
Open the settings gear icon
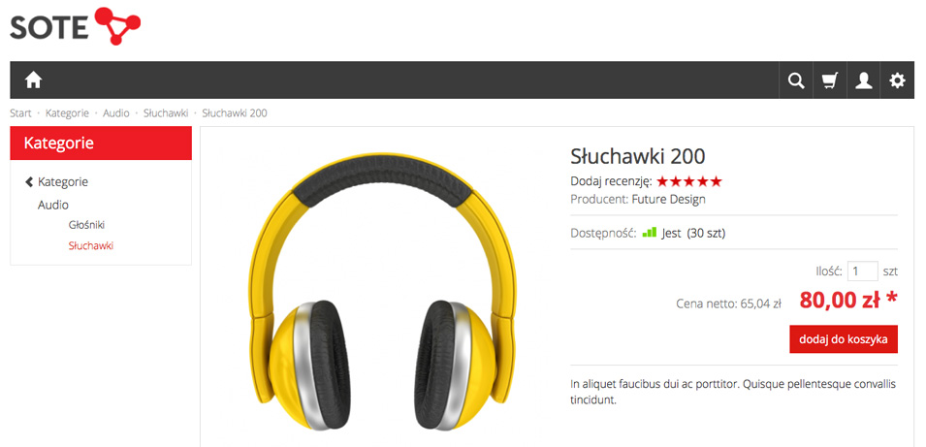coord(897,80)
